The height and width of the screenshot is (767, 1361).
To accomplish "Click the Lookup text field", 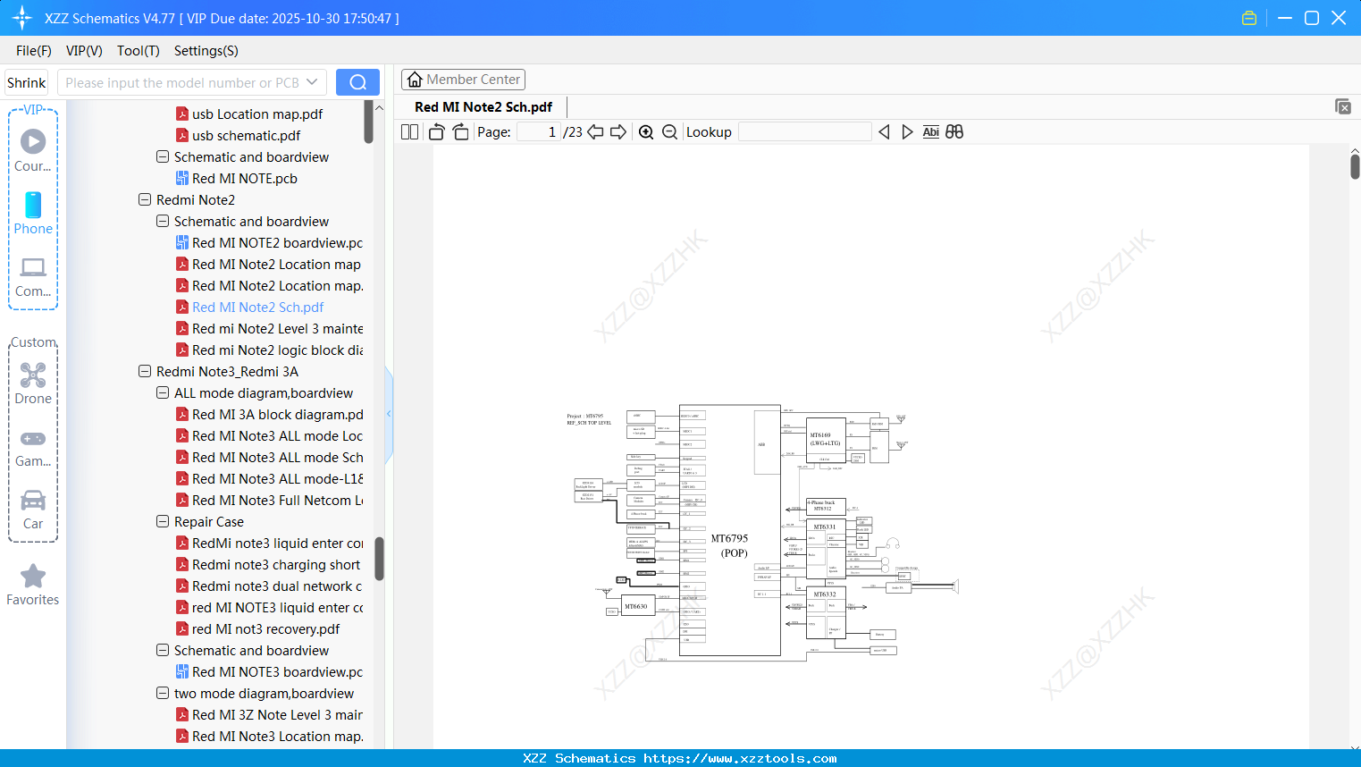I will 804,132.
